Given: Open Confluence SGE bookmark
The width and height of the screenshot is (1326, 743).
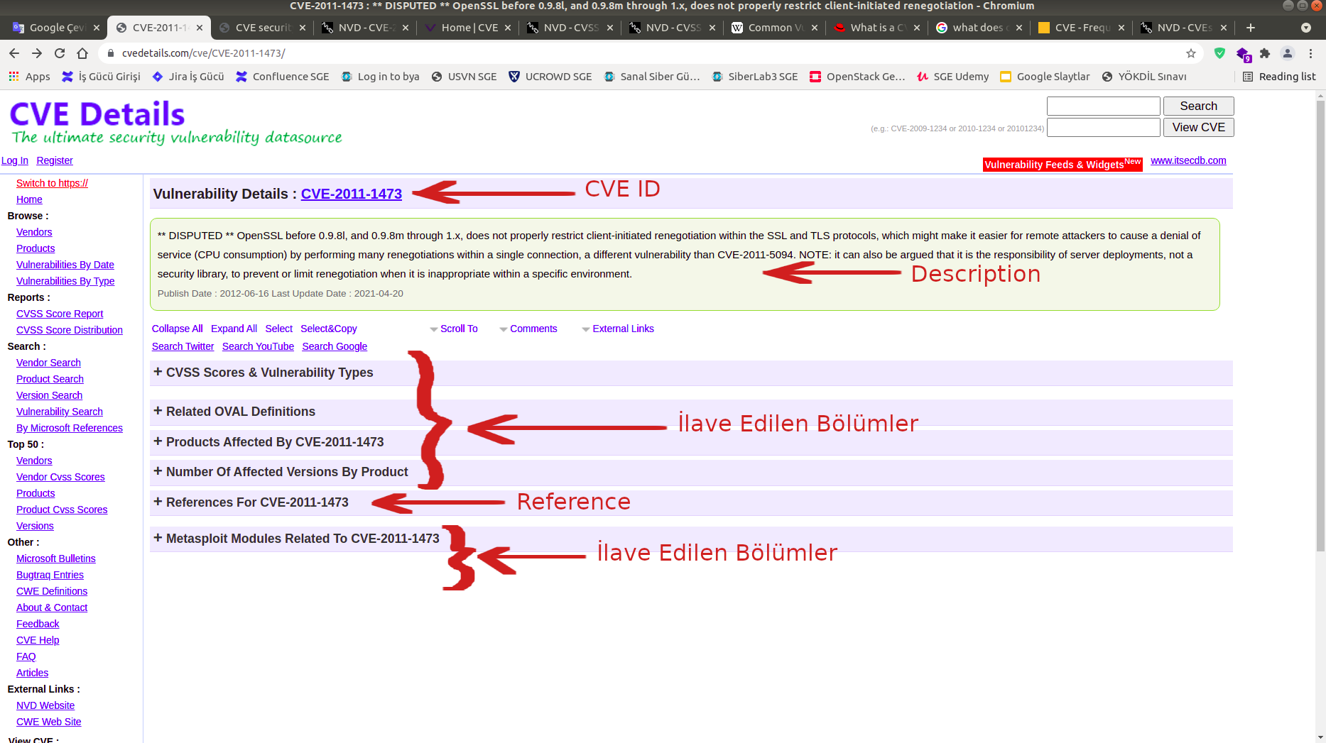Looking at the screenshot, I should coord(283,77).
